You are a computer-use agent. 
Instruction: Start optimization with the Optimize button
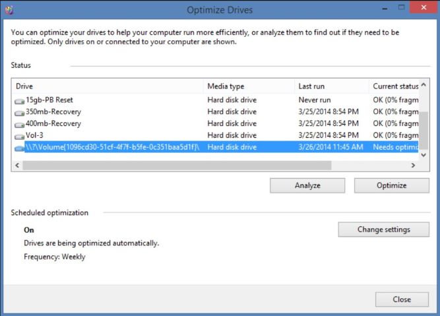point(391,185)
